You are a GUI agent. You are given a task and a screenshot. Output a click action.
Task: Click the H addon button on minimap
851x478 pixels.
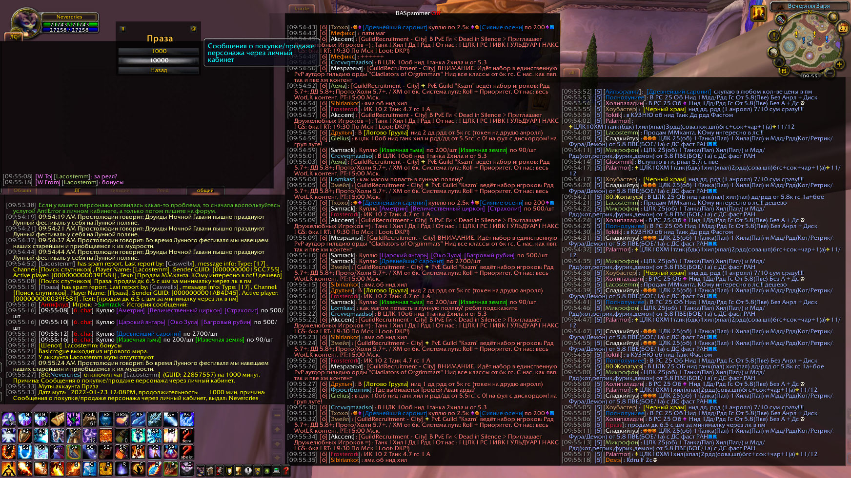coord(784,71)
